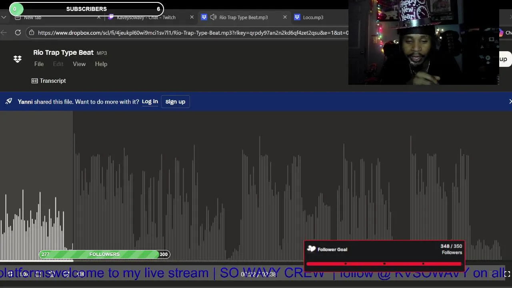
Task: Open the tab search chevron in the browser
Action: [x=4, y=17]
